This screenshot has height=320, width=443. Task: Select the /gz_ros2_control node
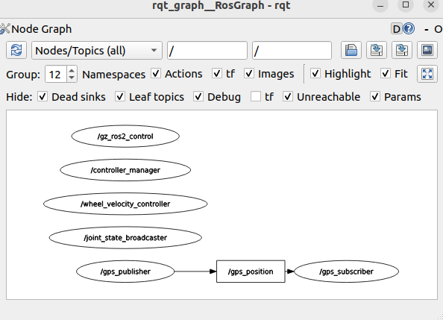pos(125,137)
